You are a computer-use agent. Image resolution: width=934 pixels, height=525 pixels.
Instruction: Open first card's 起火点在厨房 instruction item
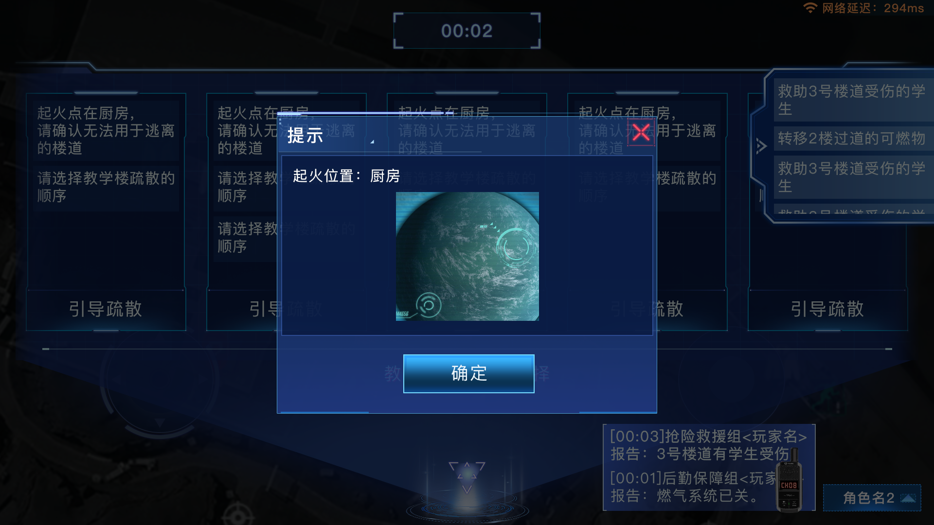click(106, 131)
